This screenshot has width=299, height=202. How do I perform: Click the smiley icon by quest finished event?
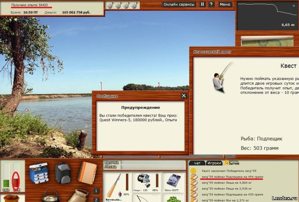tap(193, 171)
